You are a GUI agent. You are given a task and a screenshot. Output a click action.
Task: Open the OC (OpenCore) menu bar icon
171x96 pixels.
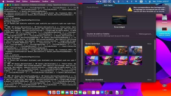[109, 1]
